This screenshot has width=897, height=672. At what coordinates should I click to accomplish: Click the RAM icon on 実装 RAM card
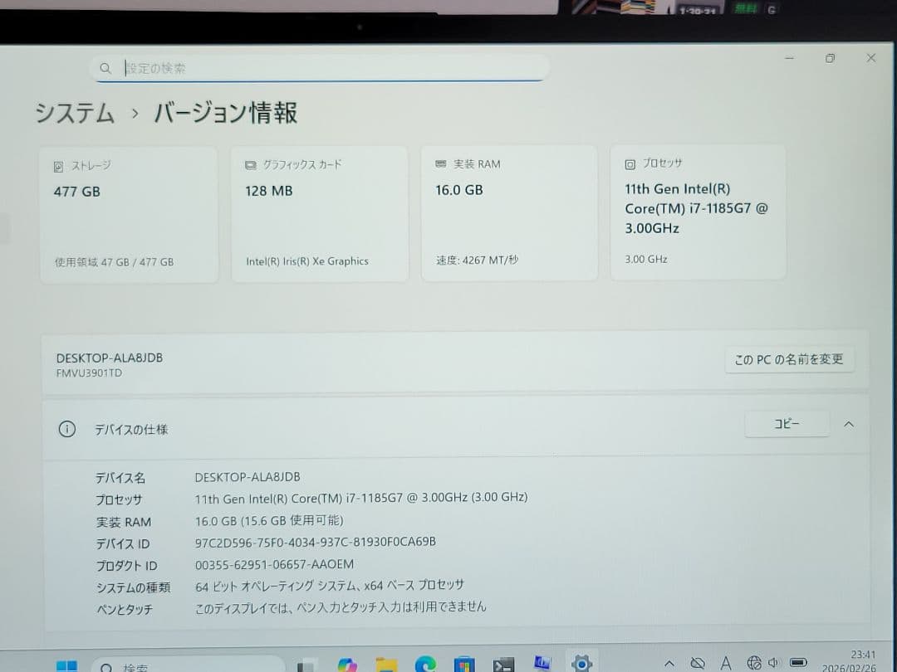(440, 164)
